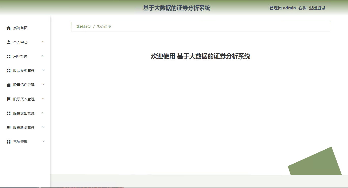Expand the 股票卖出管理 chevron arrow
The width and height of the screenshot is (348, 188).
(43, 113)
